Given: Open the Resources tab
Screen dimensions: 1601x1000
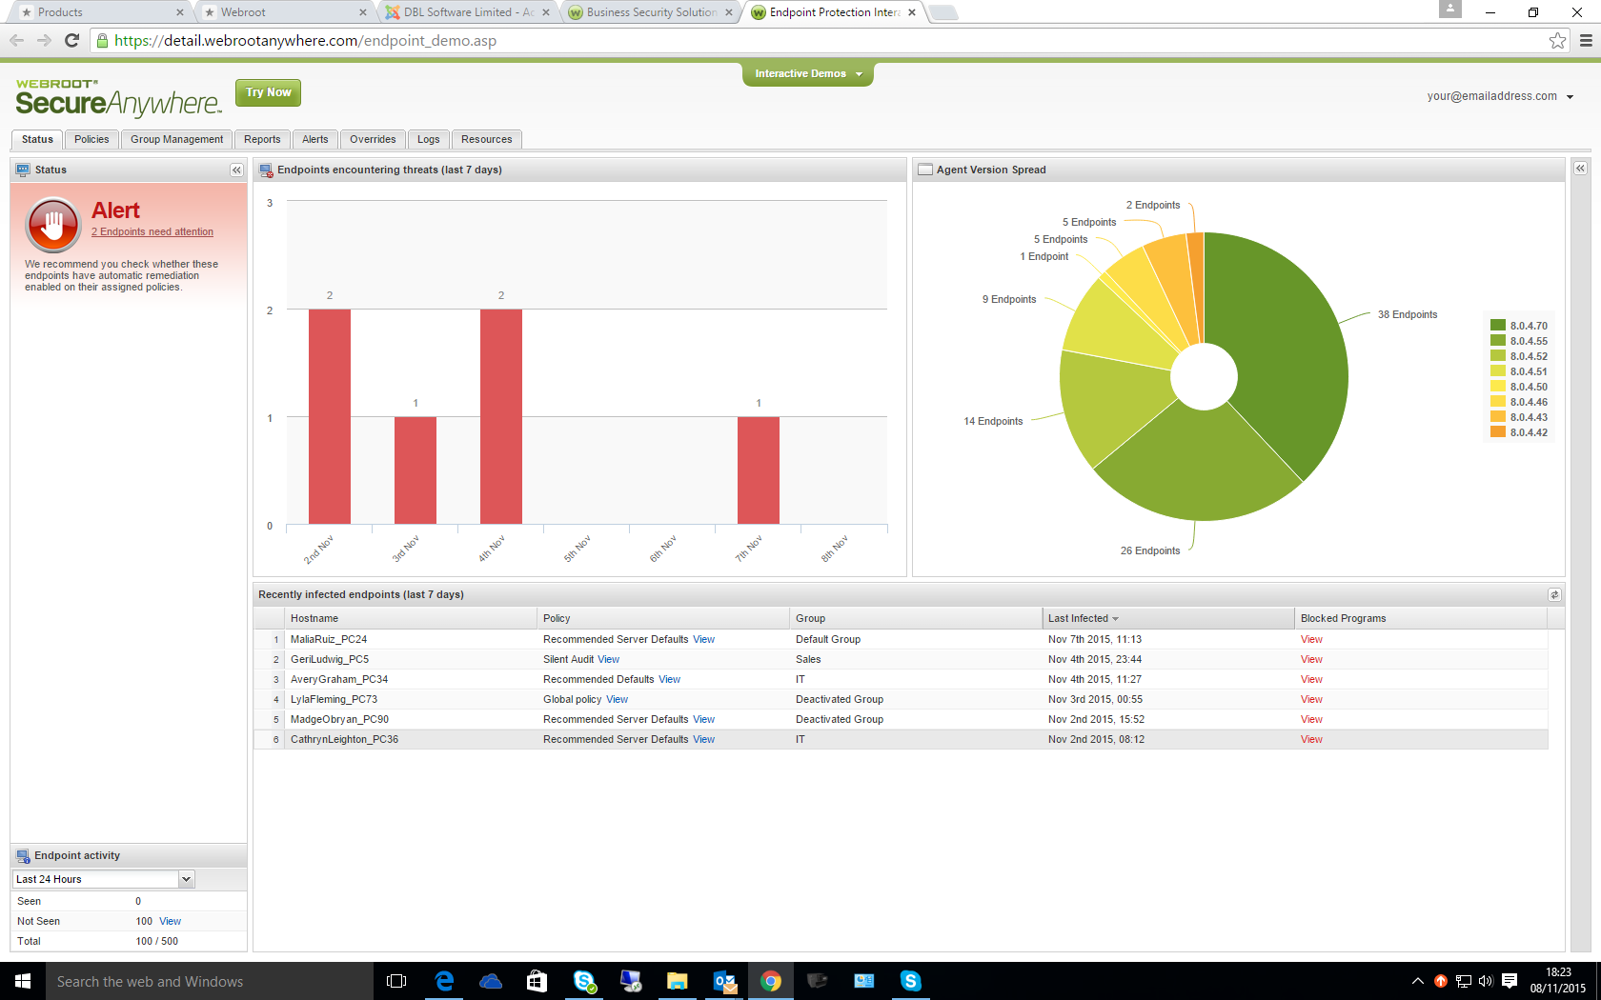Looking at the screenshot, I should coord(486,139).
